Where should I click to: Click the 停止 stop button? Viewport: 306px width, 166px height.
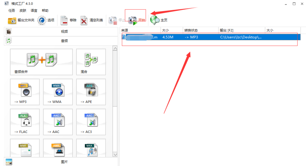coord(116,20)
